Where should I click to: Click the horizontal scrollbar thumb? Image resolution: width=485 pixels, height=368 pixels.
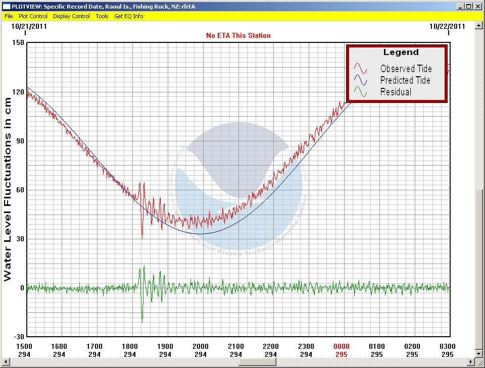(257, 361)
